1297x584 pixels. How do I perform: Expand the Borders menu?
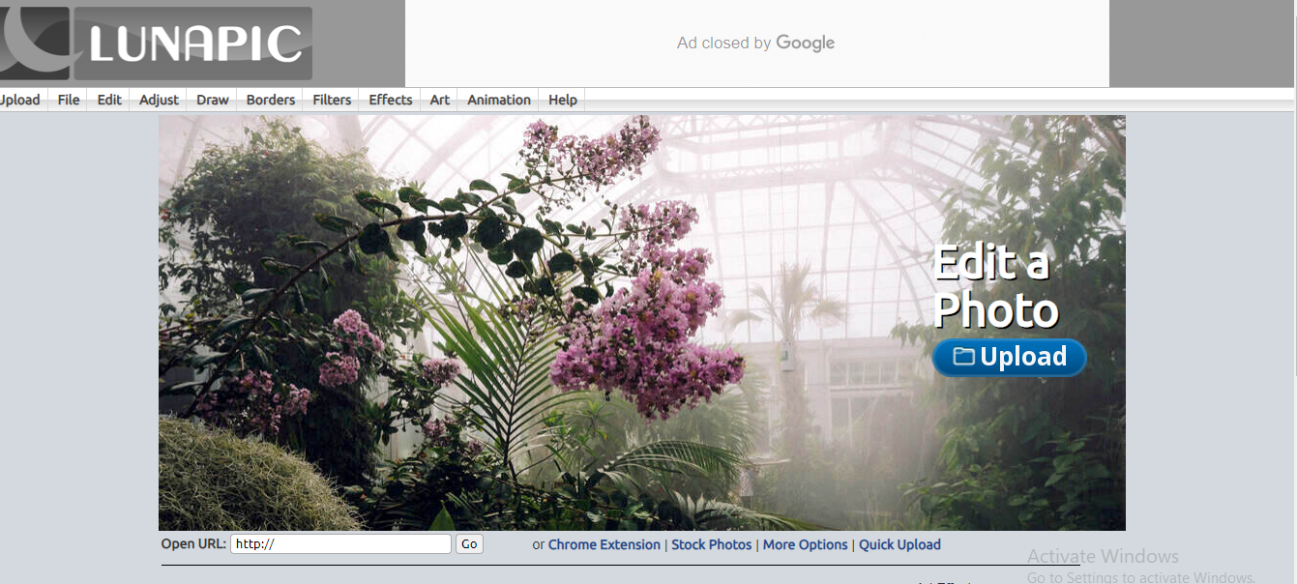(271, 100)
